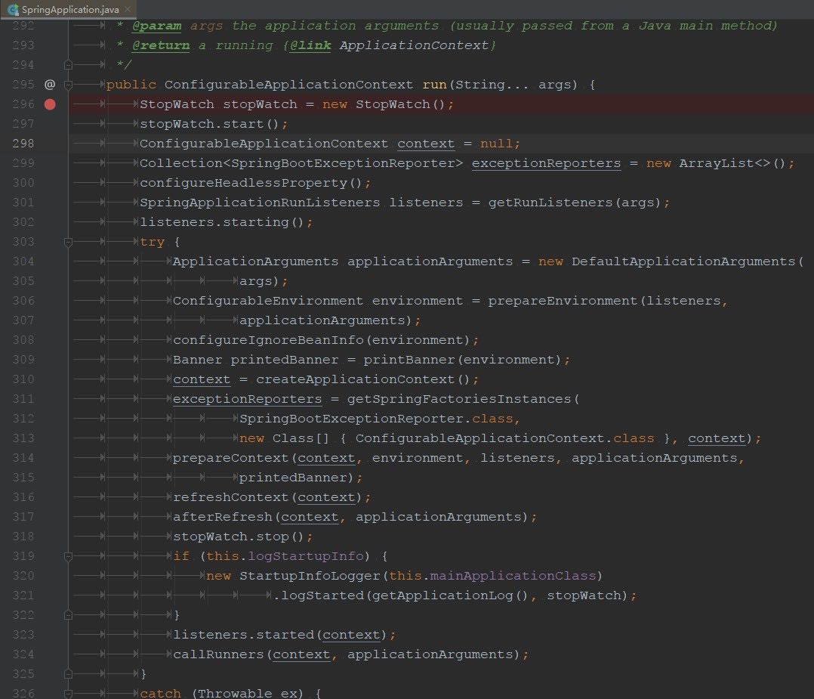
Task: Click applicationArguments on line 307
Action: click(x=322, y=320)
